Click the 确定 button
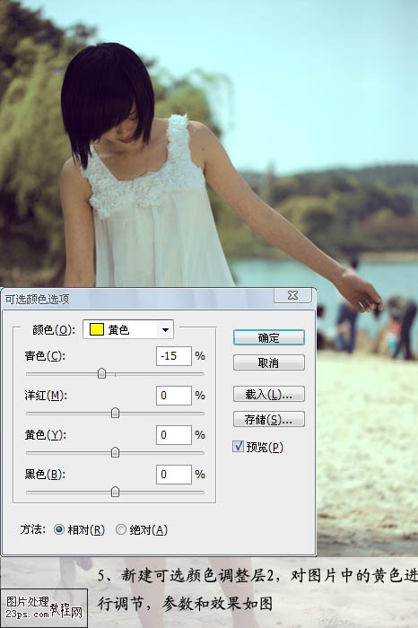Viewport: 418px width, 628px height. [269, 337]
